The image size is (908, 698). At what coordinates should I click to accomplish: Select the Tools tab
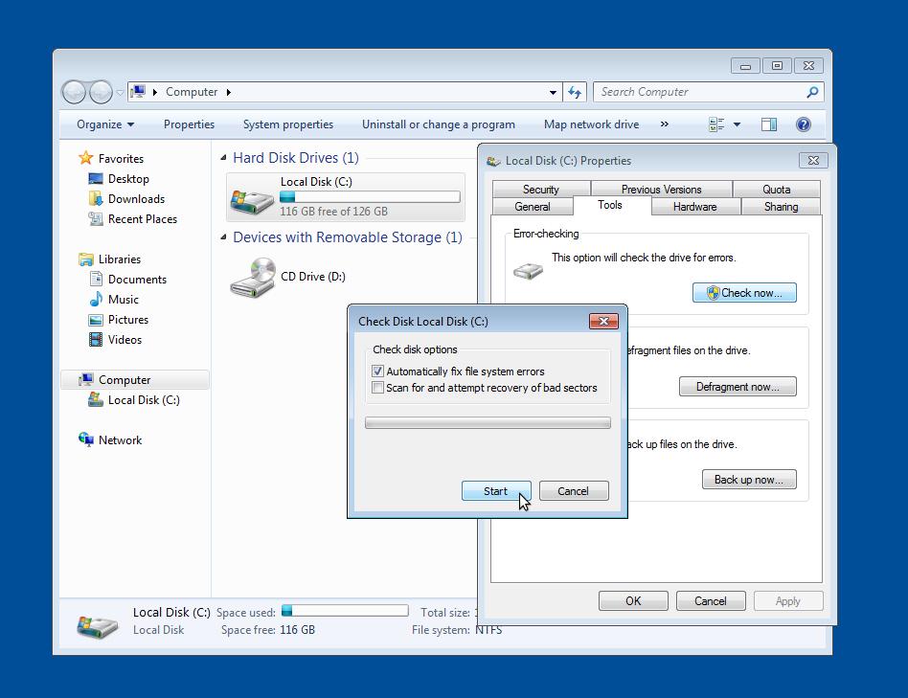point(610,205)
